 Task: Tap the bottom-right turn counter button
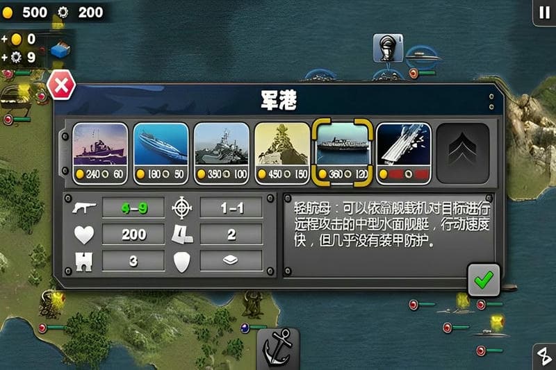coord(544,356)
